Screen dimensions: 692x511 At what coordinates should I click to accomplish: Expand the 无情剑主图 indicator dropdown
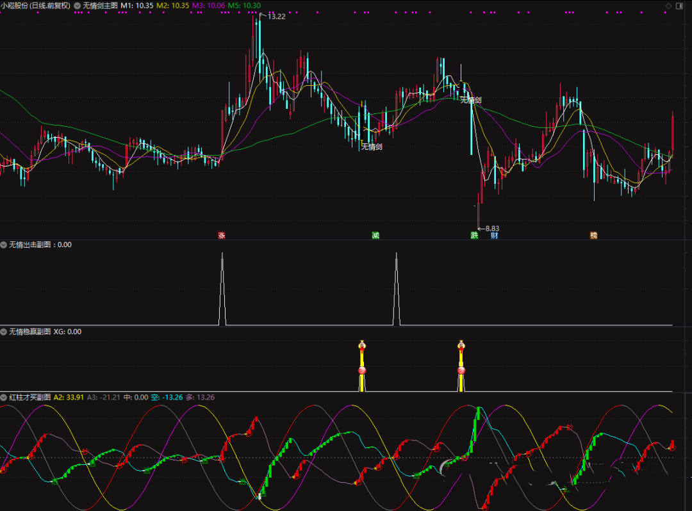tap(78, 5)
